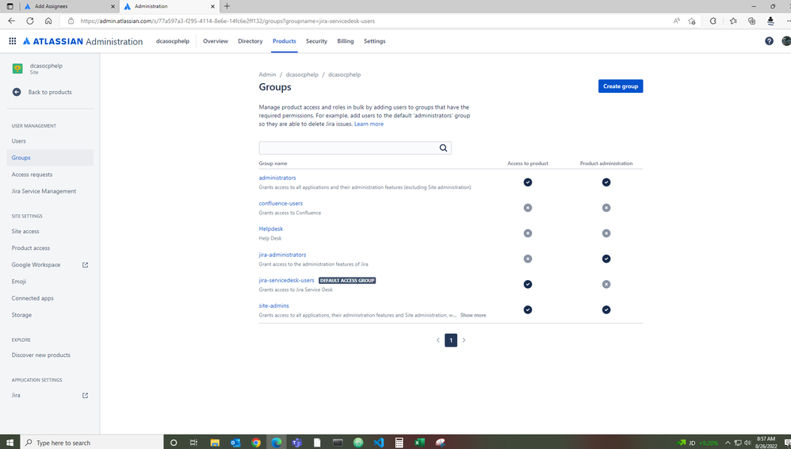Open Product access settings
This screenshot has width=791, height=449.
tap(50, 248)
